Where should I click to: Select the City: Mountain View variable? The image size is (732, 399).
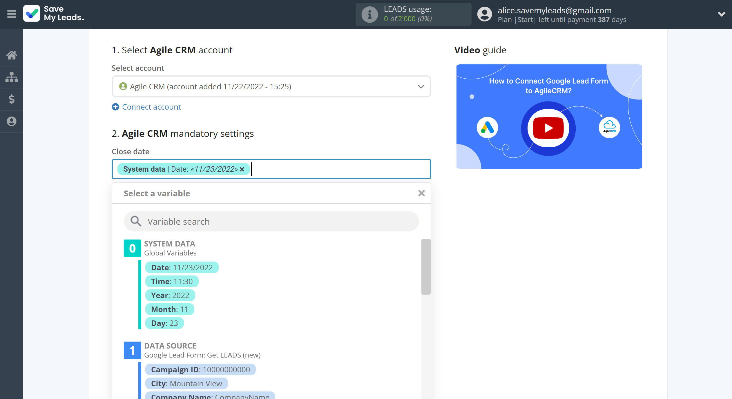point(186,383)
